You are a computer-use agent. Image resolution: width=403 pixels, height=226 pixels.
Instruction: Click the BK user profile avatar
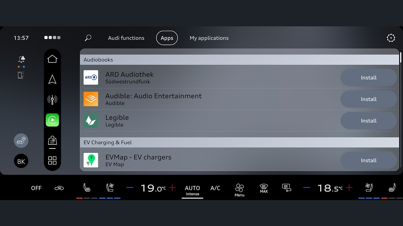pos(21,161)
